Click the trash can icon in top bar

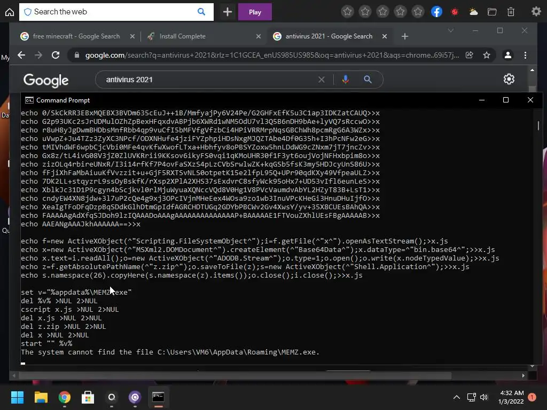(511, 12)
